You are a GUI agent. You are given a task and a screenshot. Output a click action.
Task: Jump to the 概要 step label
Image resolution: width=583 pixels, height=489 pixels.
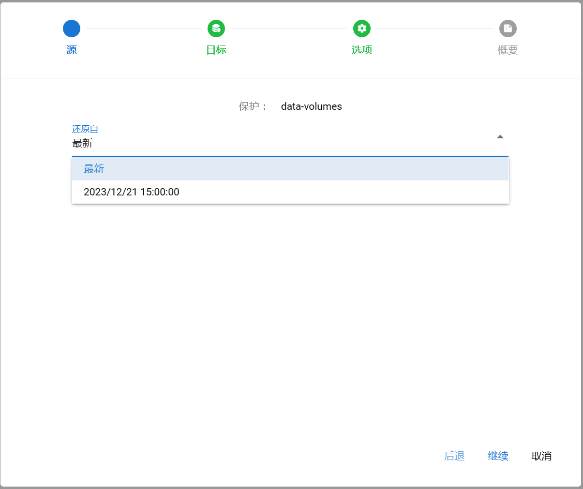click(508, 50)
